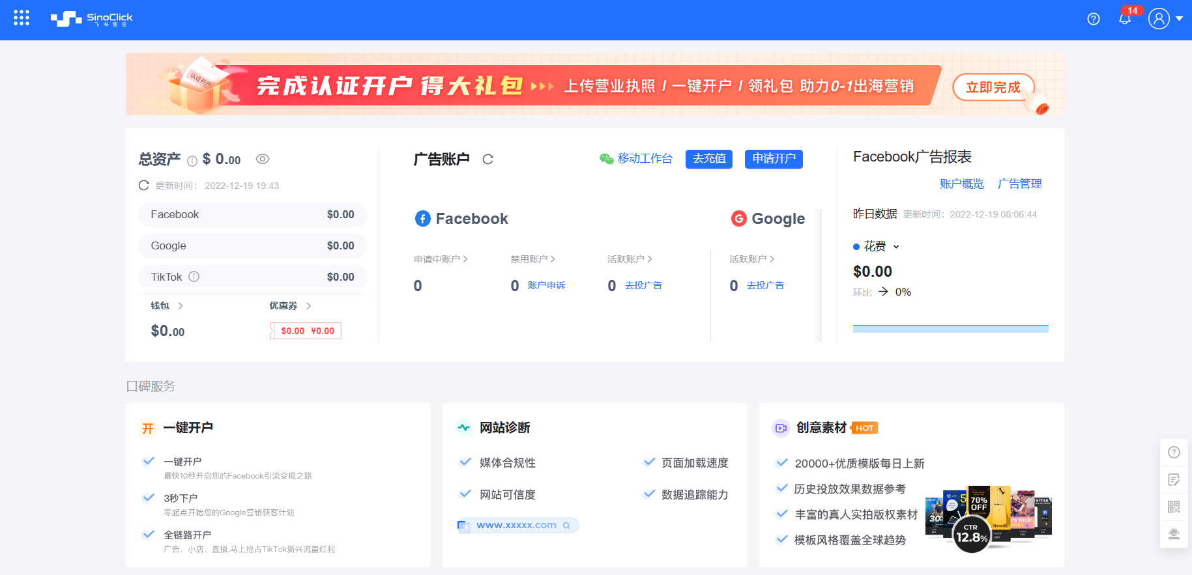Click the vertical scrollbar beside Google accounts
This screenshot has width=1192, height=575.
819,275
